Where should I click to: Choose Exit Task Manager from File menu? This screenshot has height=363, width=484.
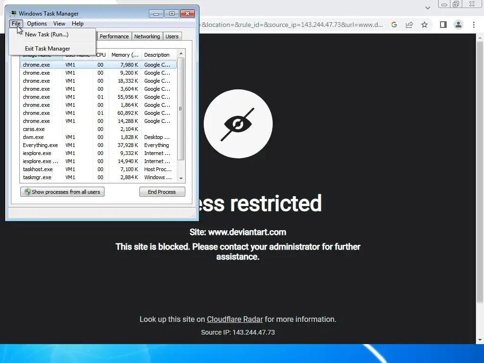(x=48, y=49)
